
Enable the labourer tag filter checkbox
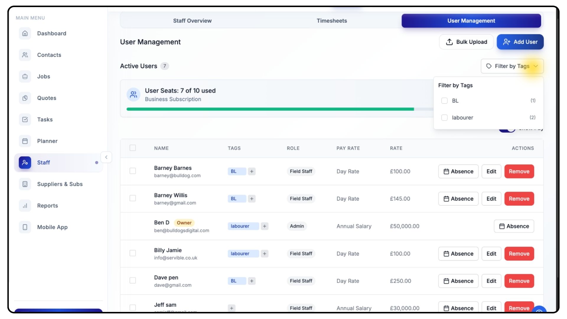[444, 118]
